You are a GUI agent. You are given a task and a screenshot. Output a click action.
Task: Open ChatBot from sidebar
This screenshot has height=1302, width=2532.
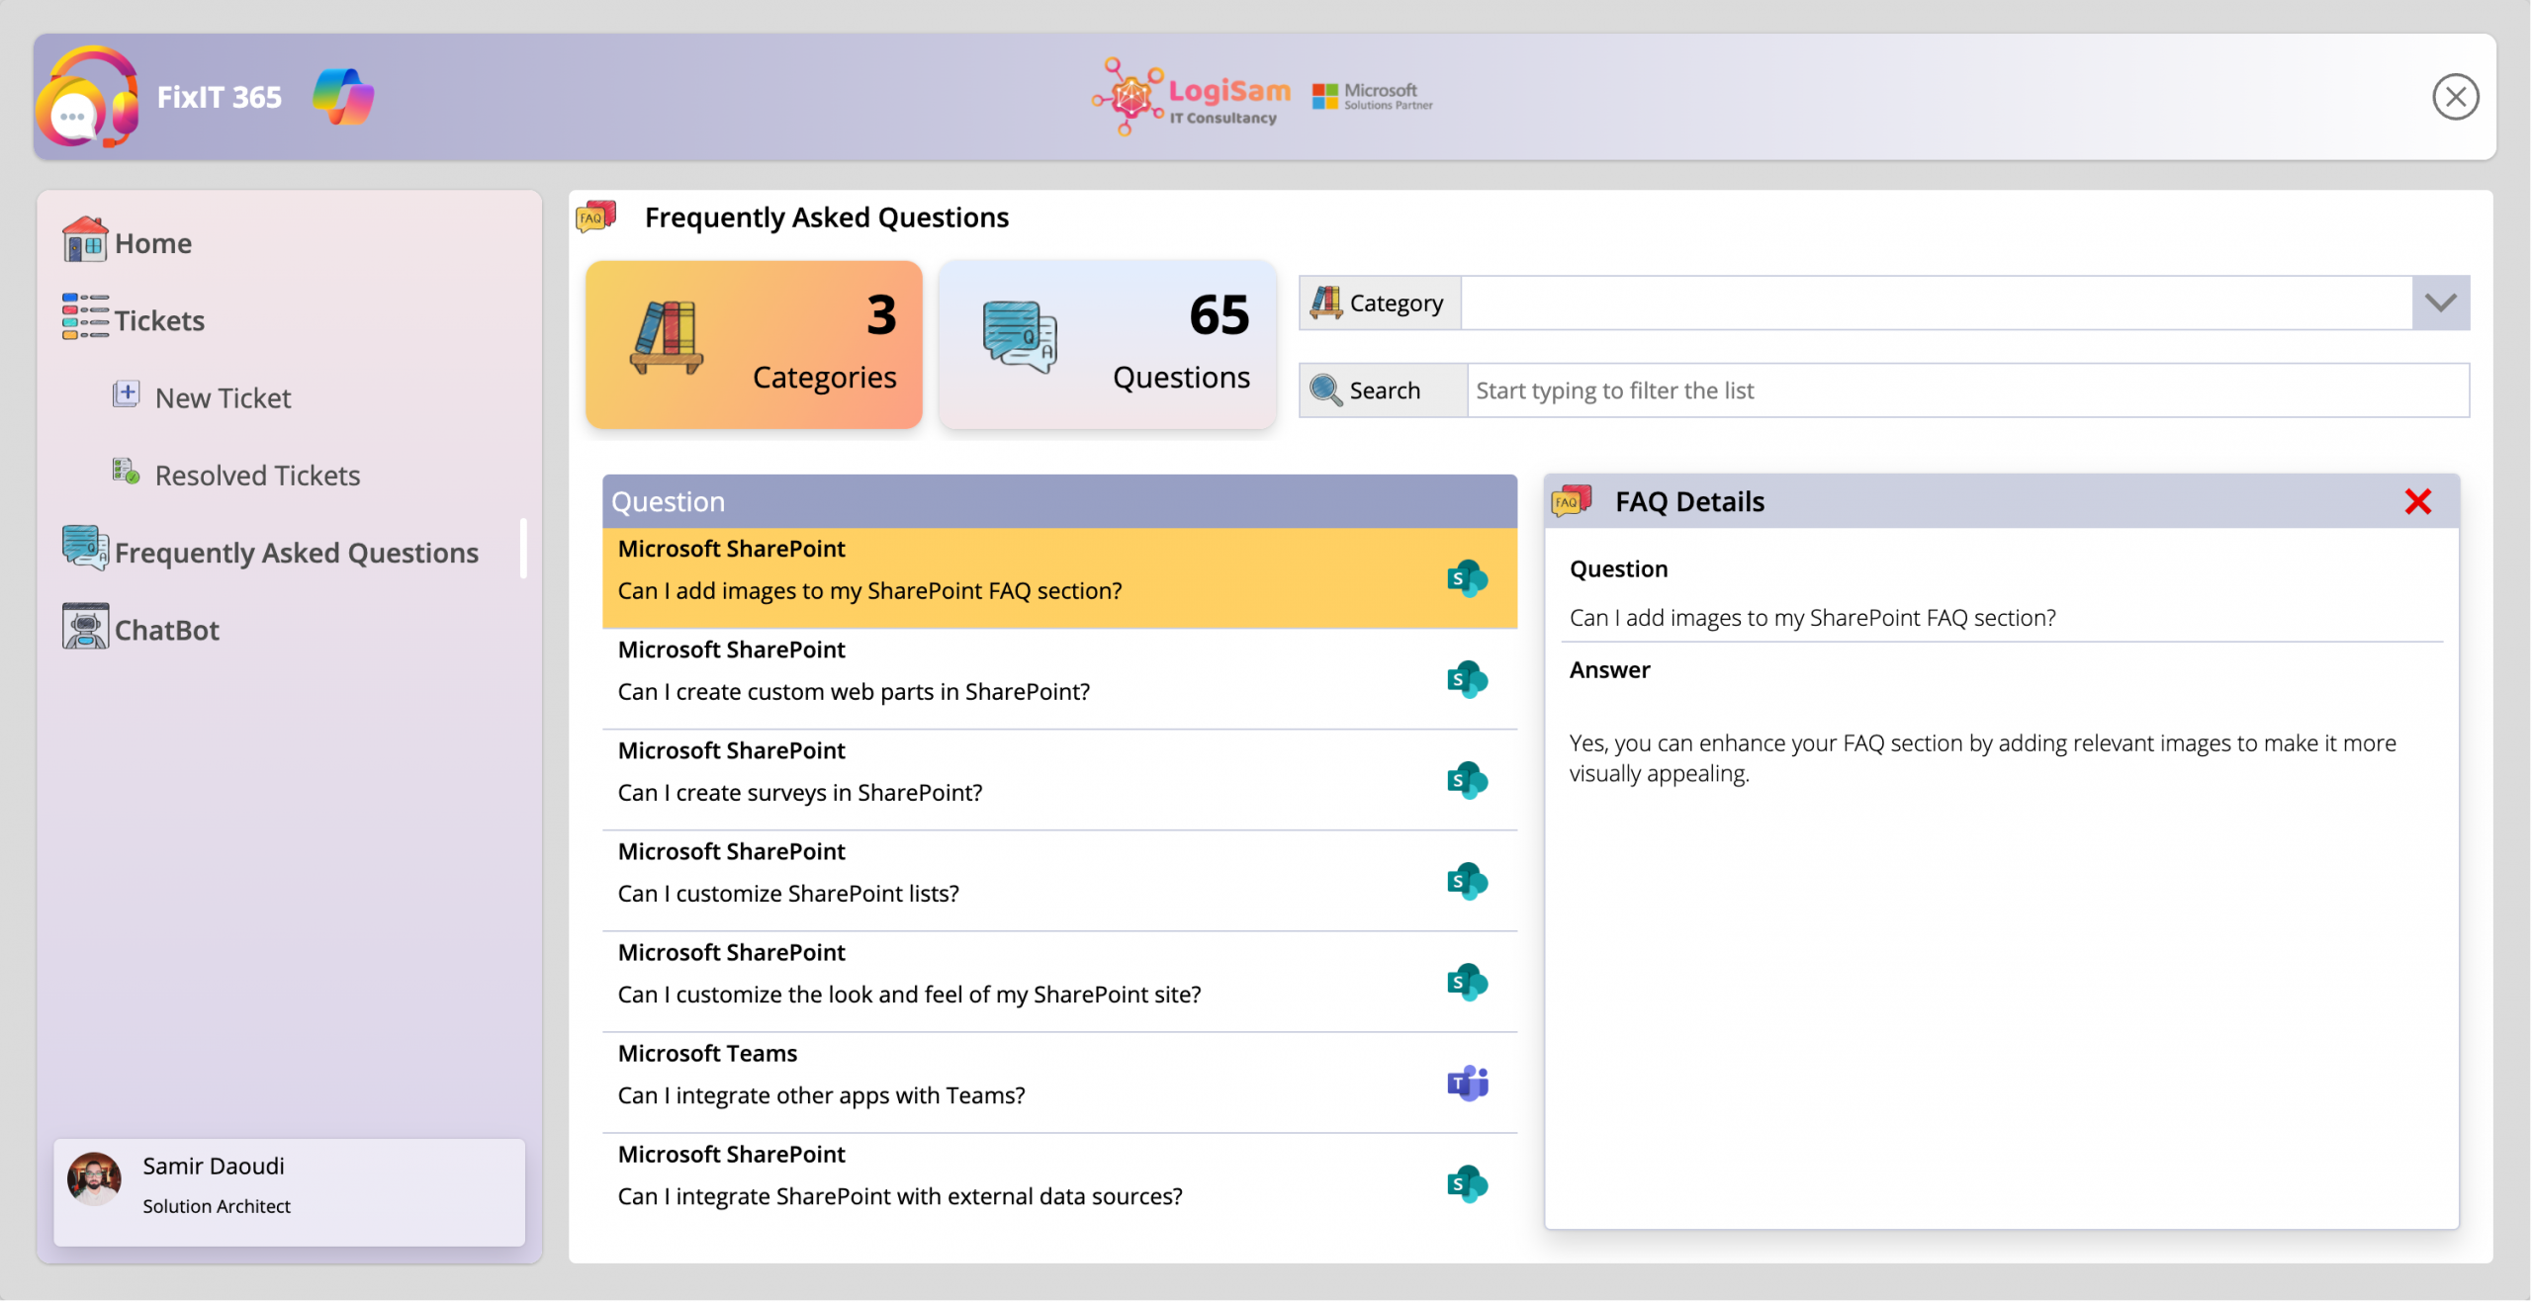[167, 630]
